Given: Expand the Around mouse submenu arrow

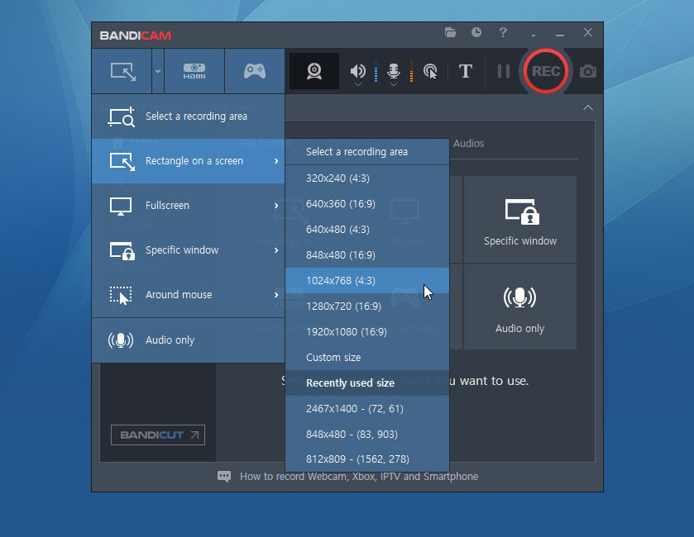Looking at the screenshot, I should click(x=276, y=295).
